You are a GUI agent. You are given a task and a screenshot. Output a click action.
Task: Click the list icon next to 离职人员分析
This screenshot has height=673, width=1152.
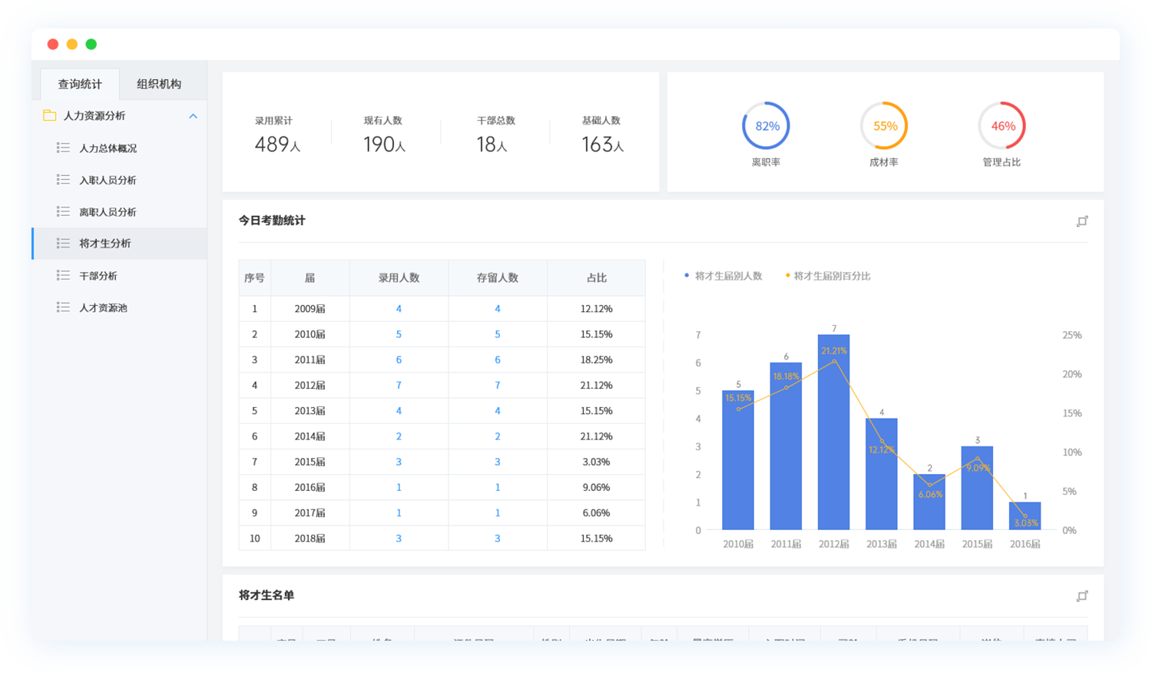tap(63, 211)
